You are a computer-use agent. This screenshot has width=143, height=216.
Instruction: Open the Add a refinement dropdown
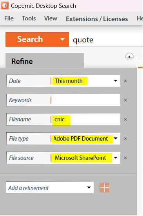click(50, 187)
